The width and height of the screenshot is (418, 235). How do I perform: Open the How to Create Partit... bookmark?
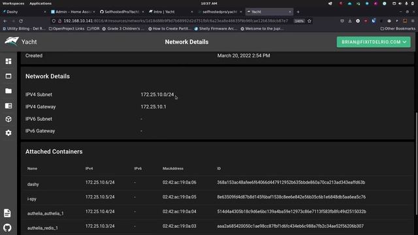(170, 29)
